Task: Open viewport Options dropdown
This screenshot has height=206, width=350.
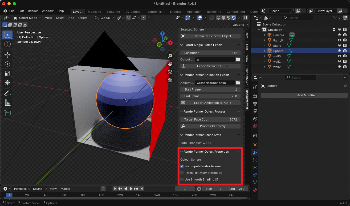Action: (x=240, y=25)
